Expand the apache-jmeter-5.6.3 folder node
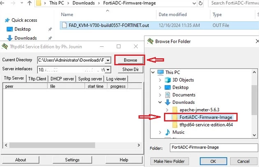The width and height of the screenshot is (259, 167). [167, 110]
